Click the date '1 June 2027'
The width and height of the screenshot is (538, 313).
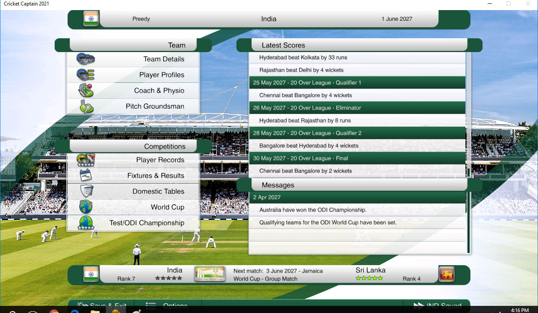tap(397, 19)
